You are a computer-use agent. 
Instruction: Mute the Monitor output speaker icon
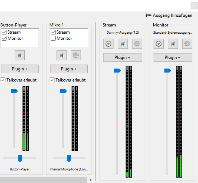(173, 44)
